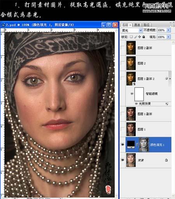Toggle lock transparent pixels icon
Viewport: 175px width, 199px height.
(131, 37)
